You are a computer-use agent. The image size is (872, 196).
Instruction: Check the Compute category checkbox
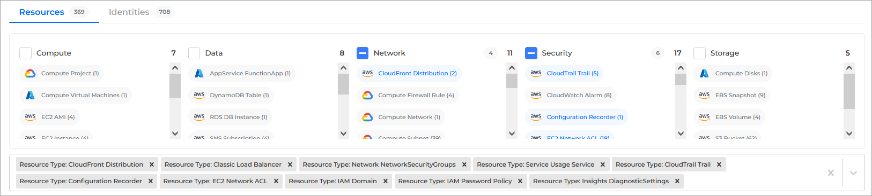(x=25, y=53)
